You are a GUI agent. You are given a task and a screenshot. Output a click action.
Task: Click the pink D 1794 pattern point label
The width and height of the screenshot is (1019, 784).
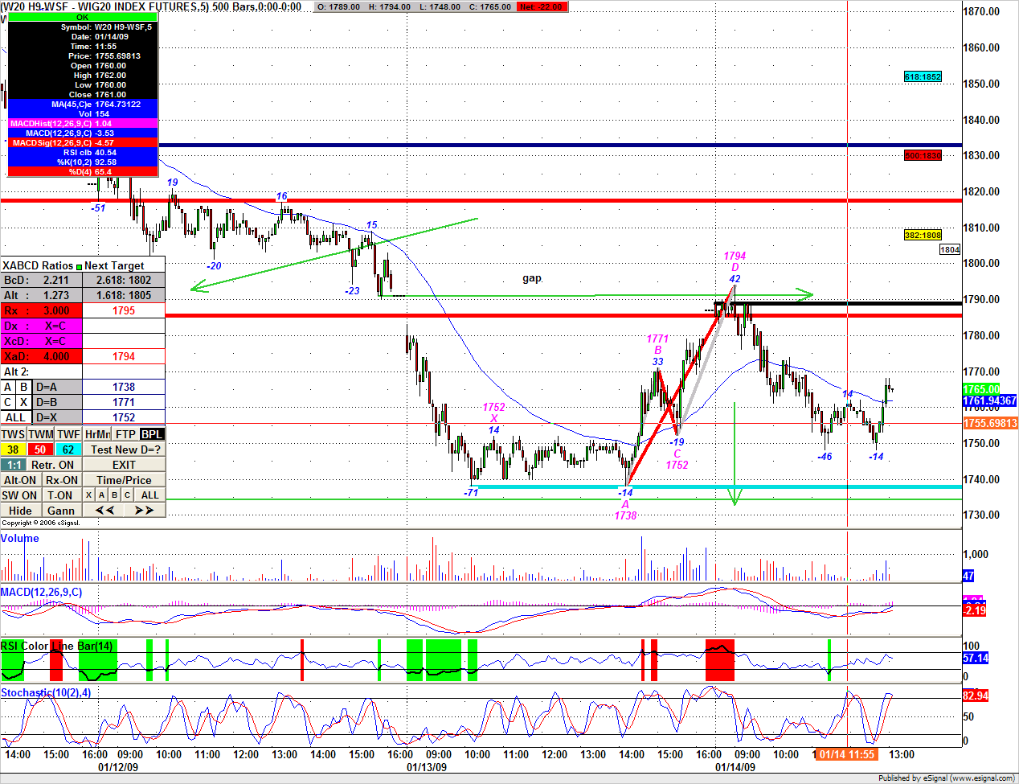pyautogui.click(x=735, y=261)
